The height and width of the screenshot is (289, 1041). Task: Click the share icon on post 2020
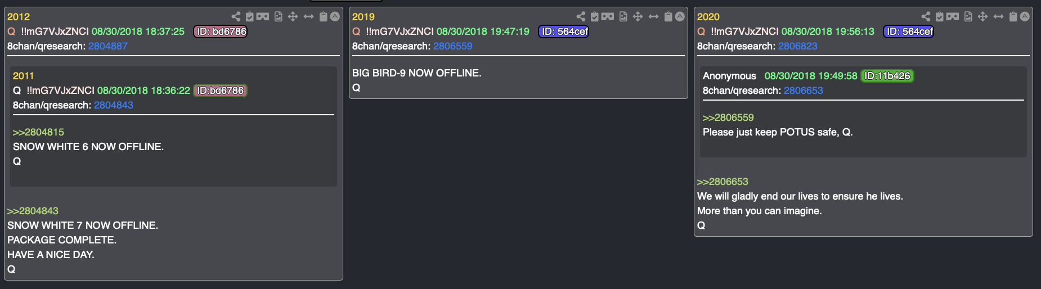(x=926, y=16)
